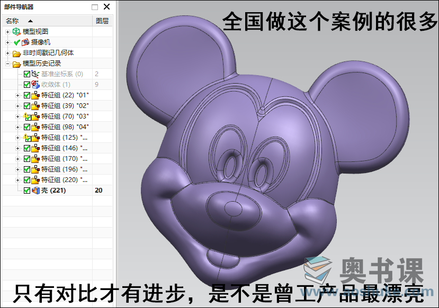The image size is (439, 308).
Task: Toggle checkbox for 特征组 (196)
Action: tap(27, 169)
